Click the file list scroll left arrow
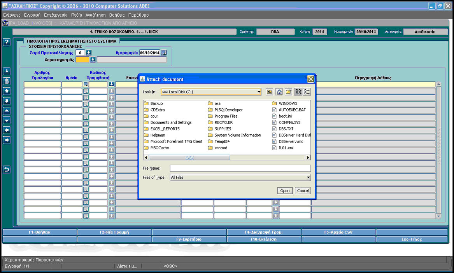The image size is (454, 273). tap(146, 158)
